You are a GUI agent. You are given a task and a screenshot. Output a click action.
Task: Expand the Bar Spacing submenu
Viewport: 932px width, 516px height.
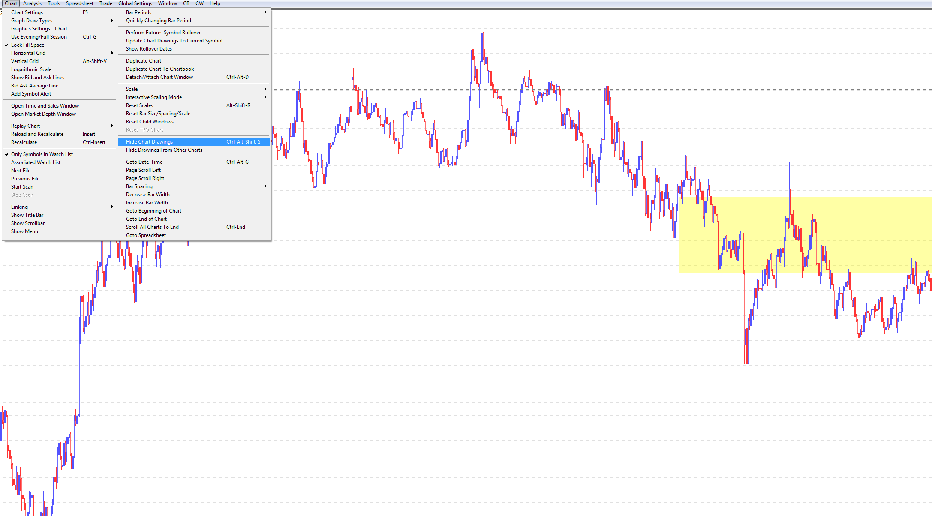point(139,186)
